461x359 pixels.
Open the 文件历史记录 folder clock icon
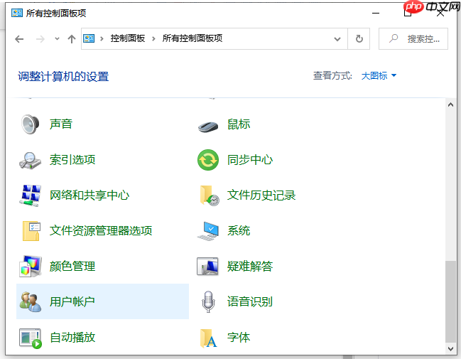pos(209,195)
